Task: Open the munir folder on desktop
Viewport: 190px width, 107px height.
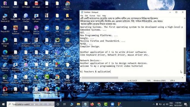Action: [x=57, y=17]
